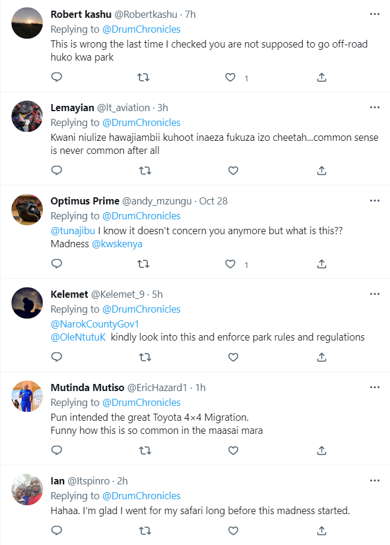Share Optimus Prime's tweet
The width and height of the screenshot is (390, 545).
321,264
